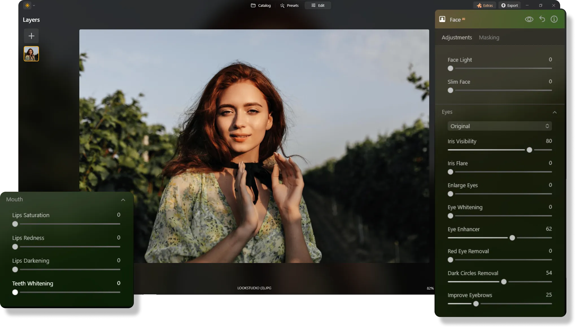Collapse the Mouth section chevron
Screen dimensions: 576x328
pyautogui.click(x=123, y=200)
